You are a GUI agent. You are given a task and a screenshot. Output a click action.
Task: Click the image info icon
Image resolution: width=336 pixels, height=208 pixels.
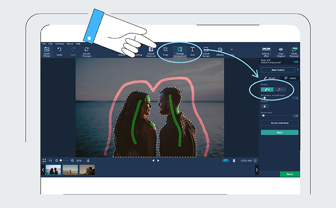click(x=255, y=160)
